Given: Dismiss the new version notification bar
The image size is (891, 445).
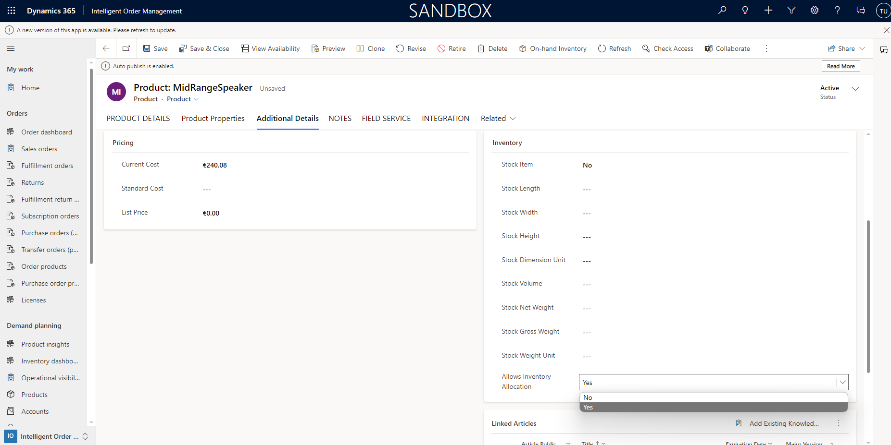Looking at the screenshot, I should pyautogui.click(x=886, y=30).
